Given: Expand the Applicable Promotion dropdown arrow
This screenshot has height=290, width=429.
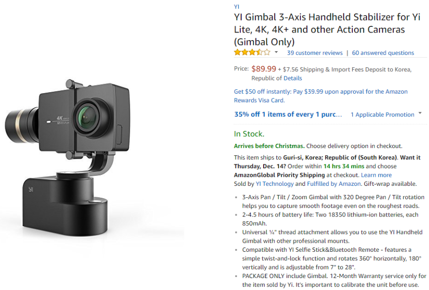Looking at the screenshot, I should (x=420, y=113).
